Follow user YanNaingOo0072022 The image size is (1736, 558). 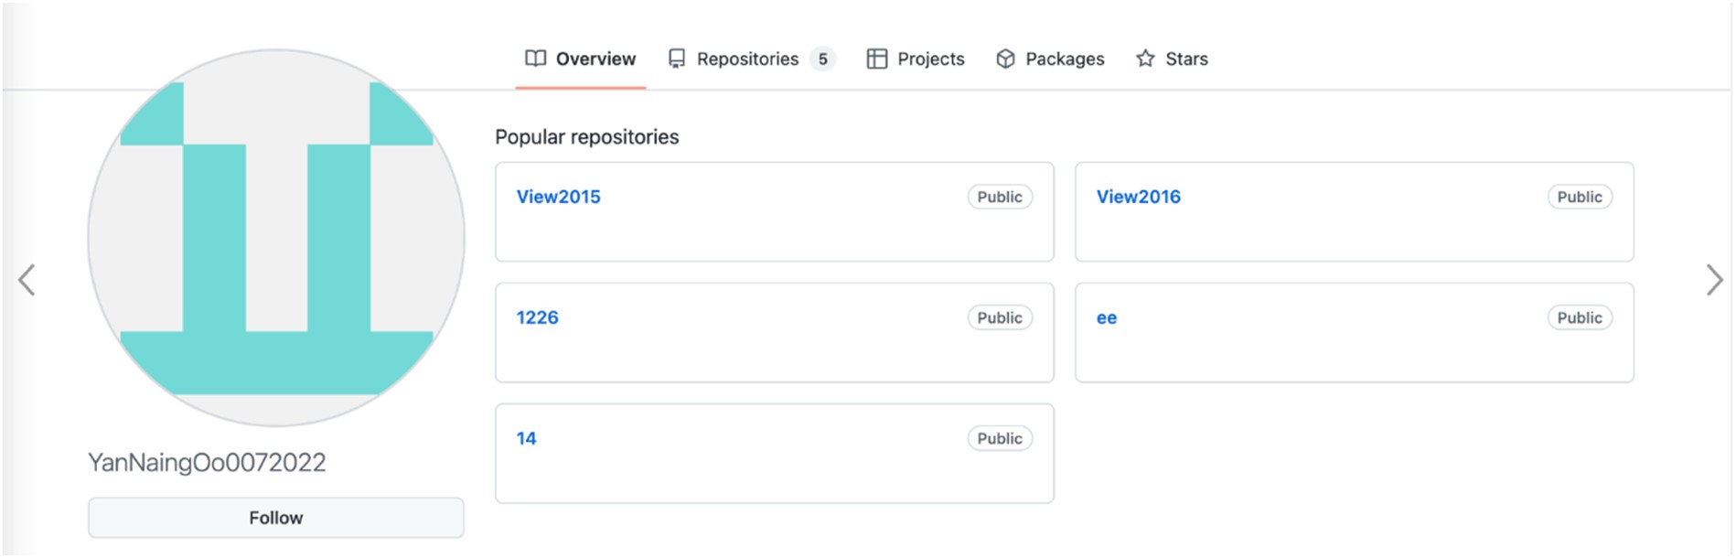point(275,518)
